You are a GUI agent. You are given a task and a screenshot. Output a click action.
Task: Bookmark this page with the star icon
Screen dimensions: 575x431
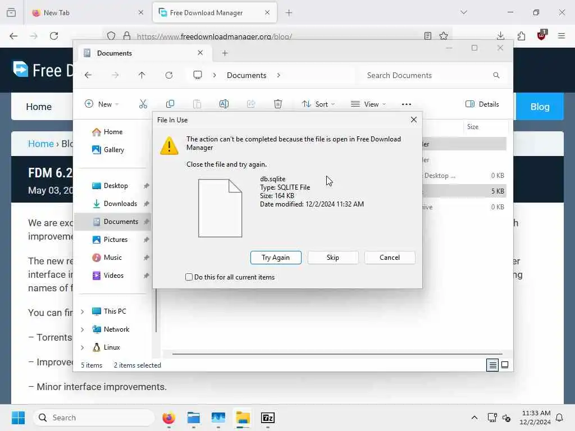click(x=444, y=36)
